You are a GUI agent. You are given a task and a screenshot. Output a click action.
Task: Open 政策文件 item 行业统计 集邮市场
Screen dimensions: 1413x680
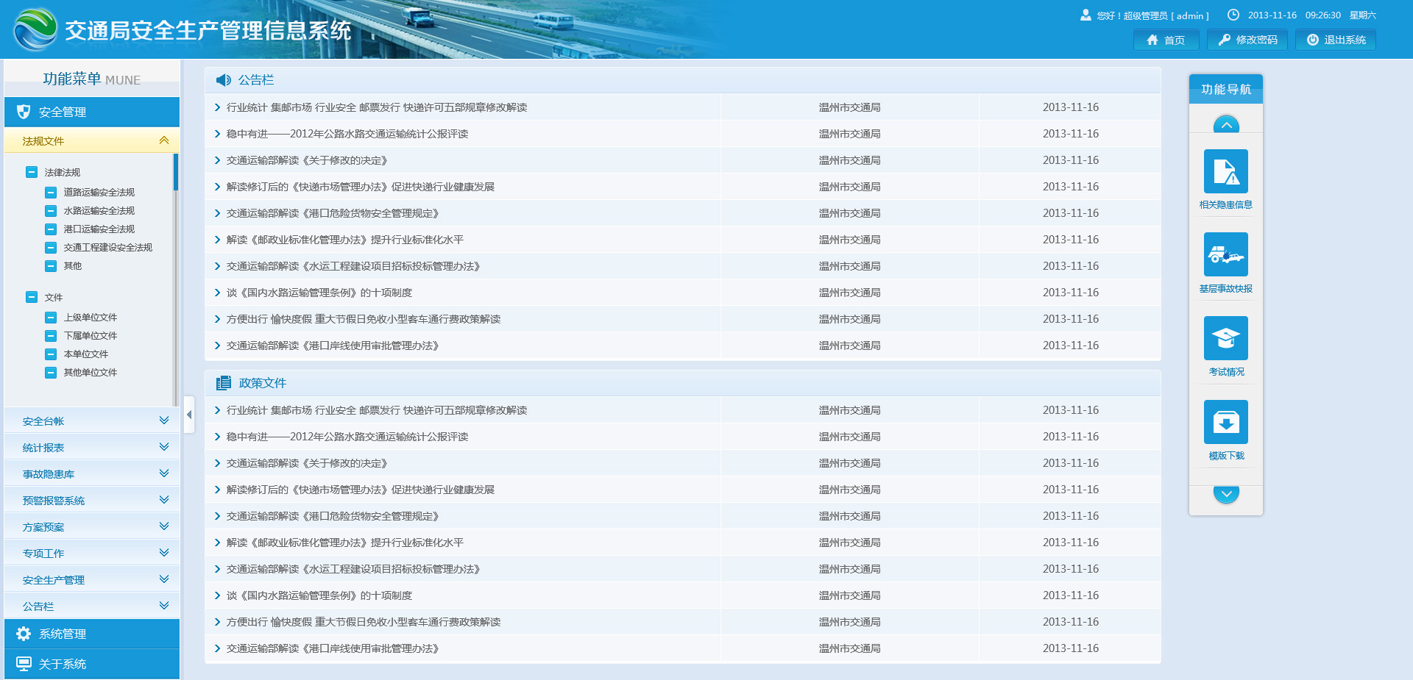(377, 410)
